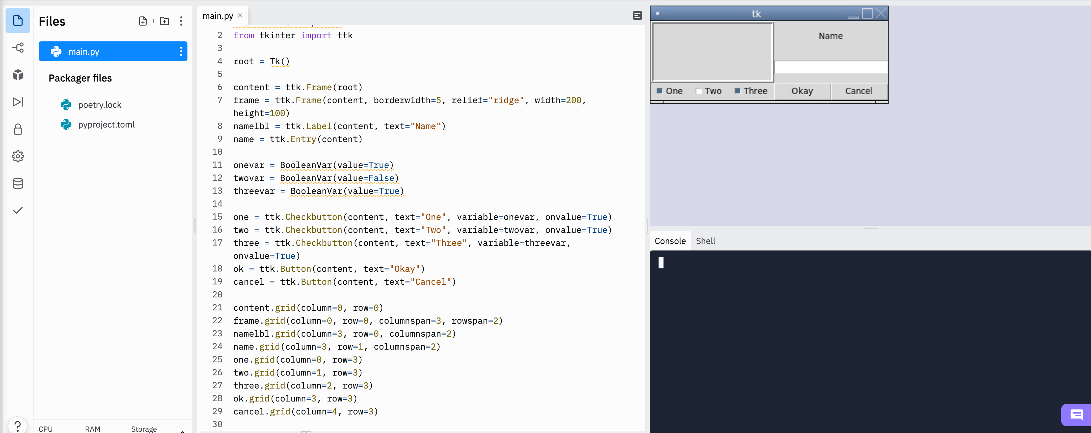The image size is (1091, 433).
Task: Open the Secrets lock icon
Action: click(18, 129)
